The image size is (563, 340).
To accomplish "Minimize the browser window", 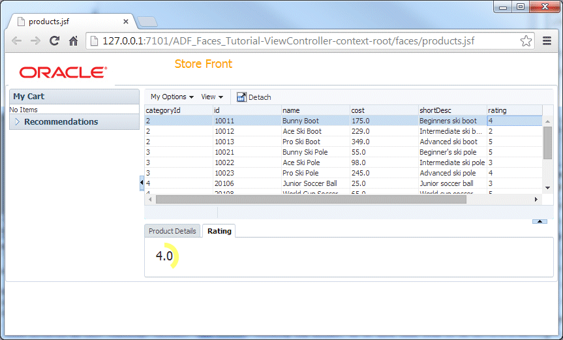I will pos(503,7).
